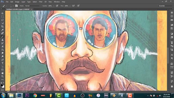
Task: Open the Mode Normal blending dropdown
Action: pos(33,6)
